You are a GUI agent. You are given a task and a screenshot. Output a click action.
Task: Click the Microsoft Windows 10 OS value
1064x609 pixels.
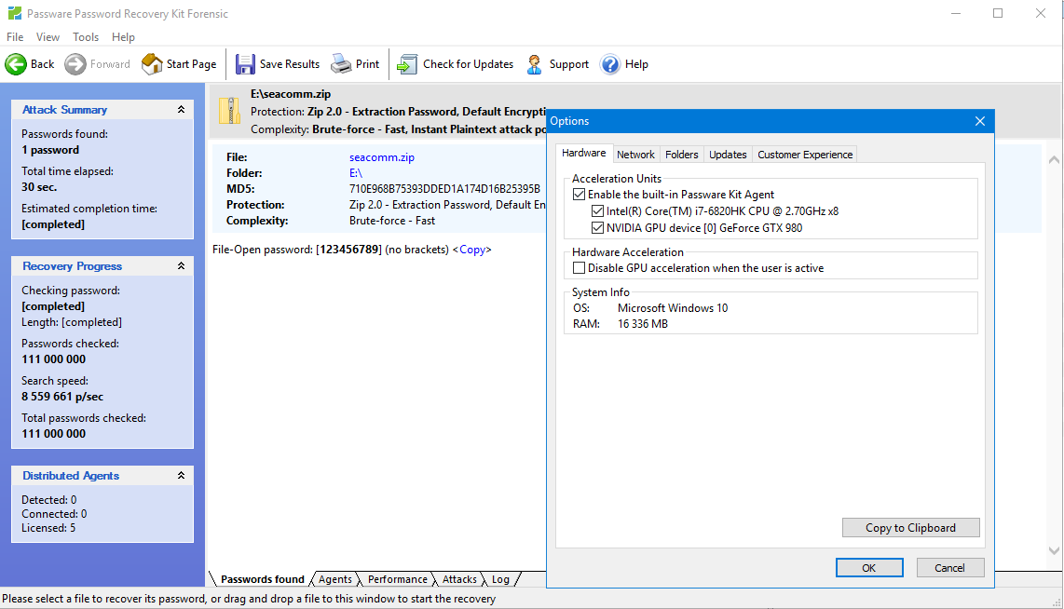pyautogui.click(x=673, y=308)
